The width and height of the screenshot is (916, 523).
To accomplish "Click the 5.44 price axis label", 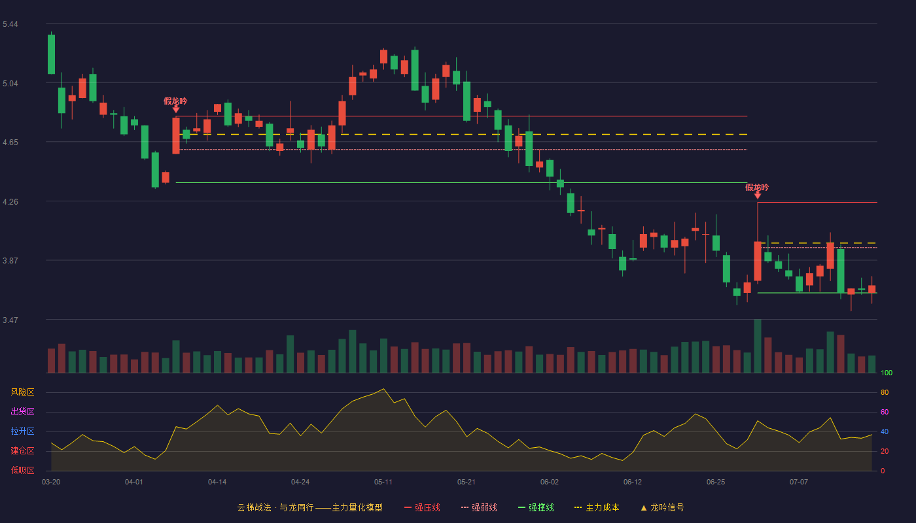I will pyautogui.click(x=10, y=24).
